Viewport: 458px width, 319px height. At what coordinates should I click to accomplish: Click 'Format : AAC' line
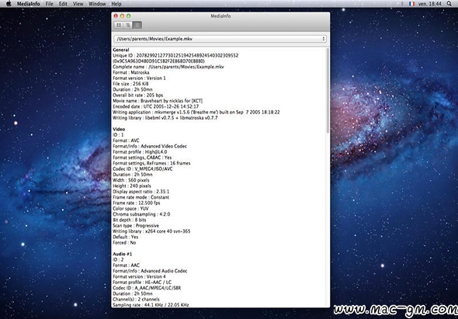[127, 265]
